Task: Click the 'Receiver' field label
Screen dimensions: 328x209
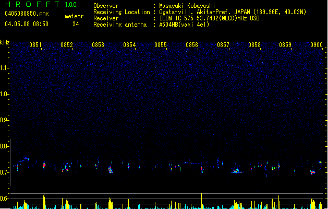Action: pyautogui.click(x=106, y=18)
